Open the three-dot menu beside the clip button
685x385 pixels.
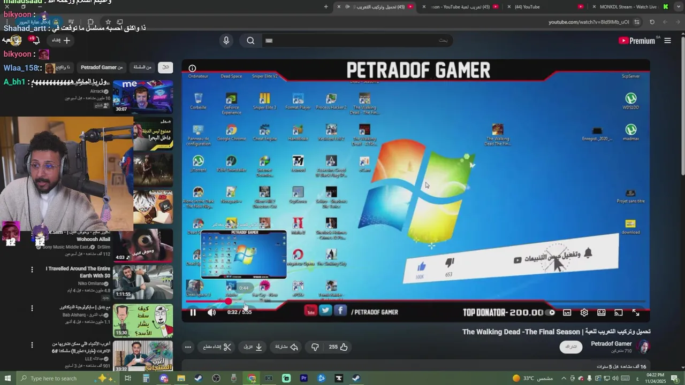(188, 347)
